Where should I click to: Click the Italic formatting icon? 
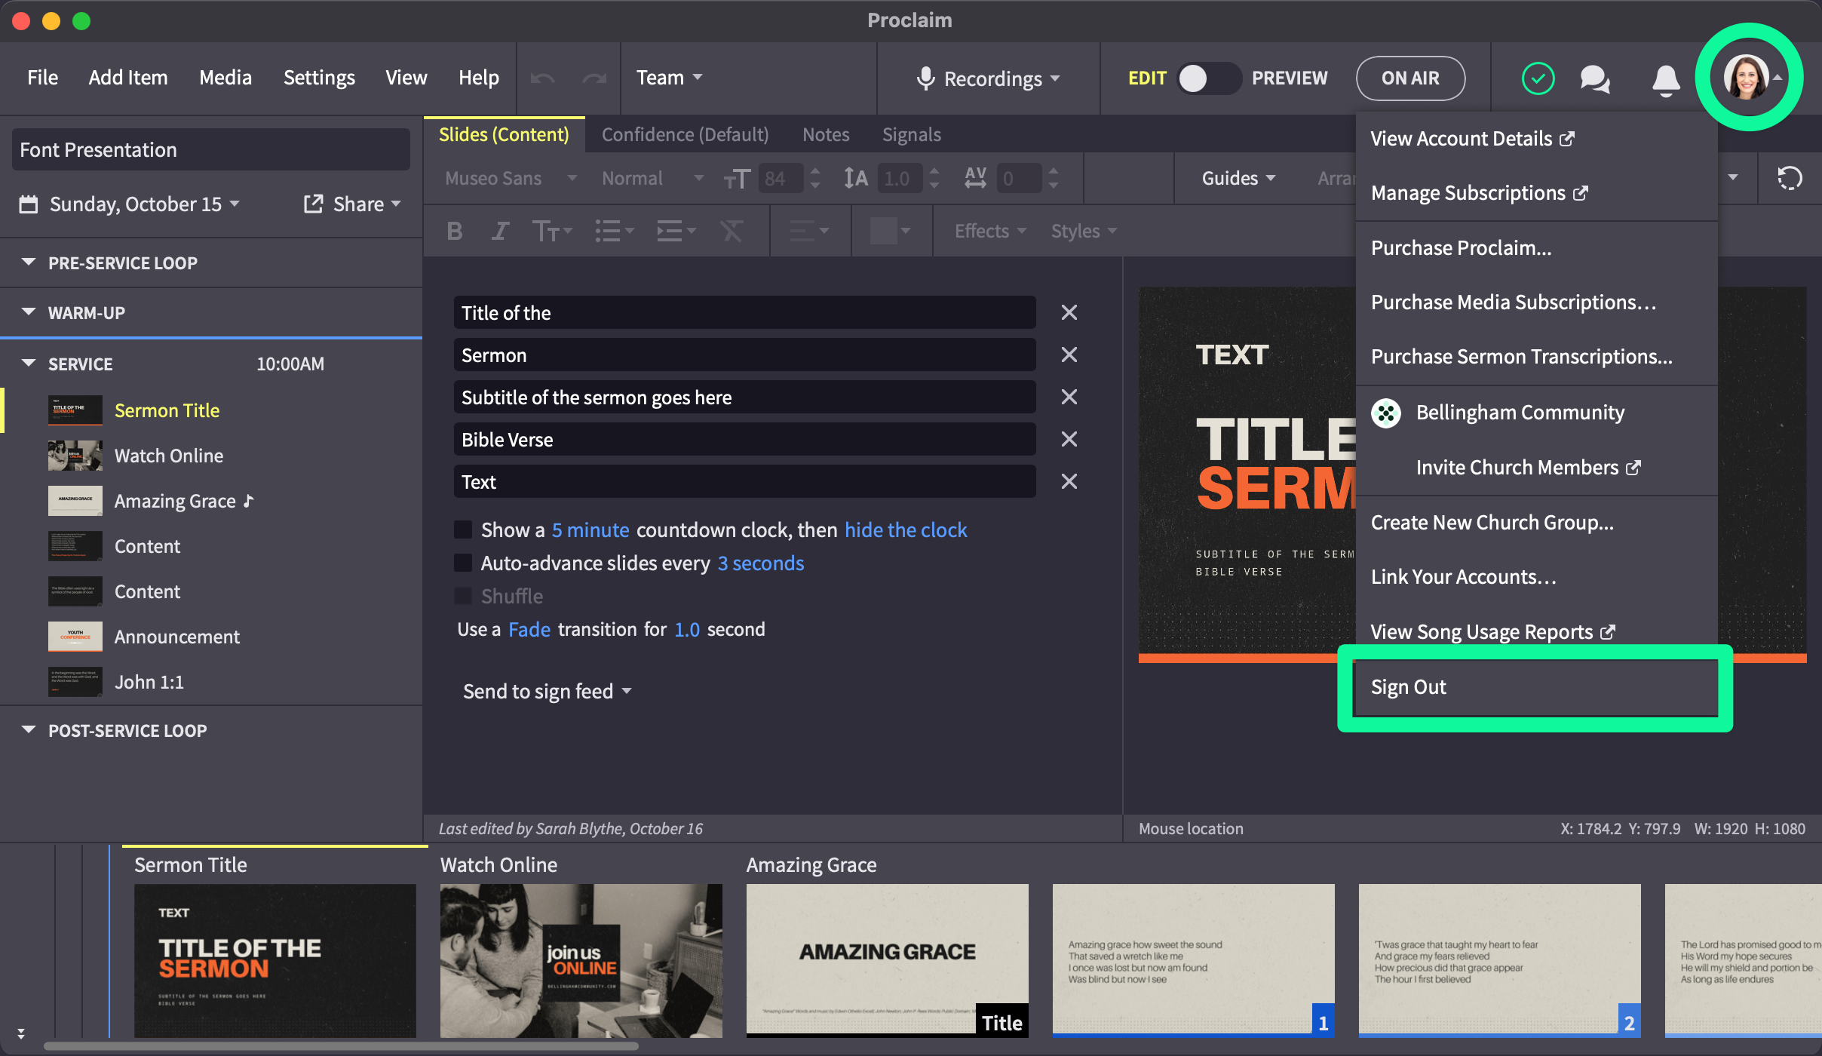coord(499,231)
